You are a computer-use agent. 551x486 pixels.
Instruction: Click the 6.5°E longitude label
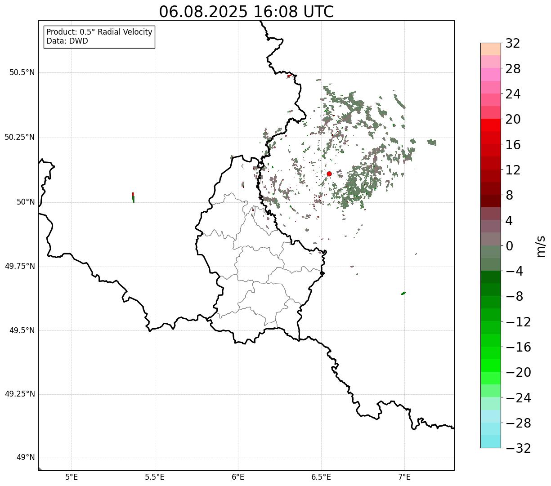(x=321, y=477)
